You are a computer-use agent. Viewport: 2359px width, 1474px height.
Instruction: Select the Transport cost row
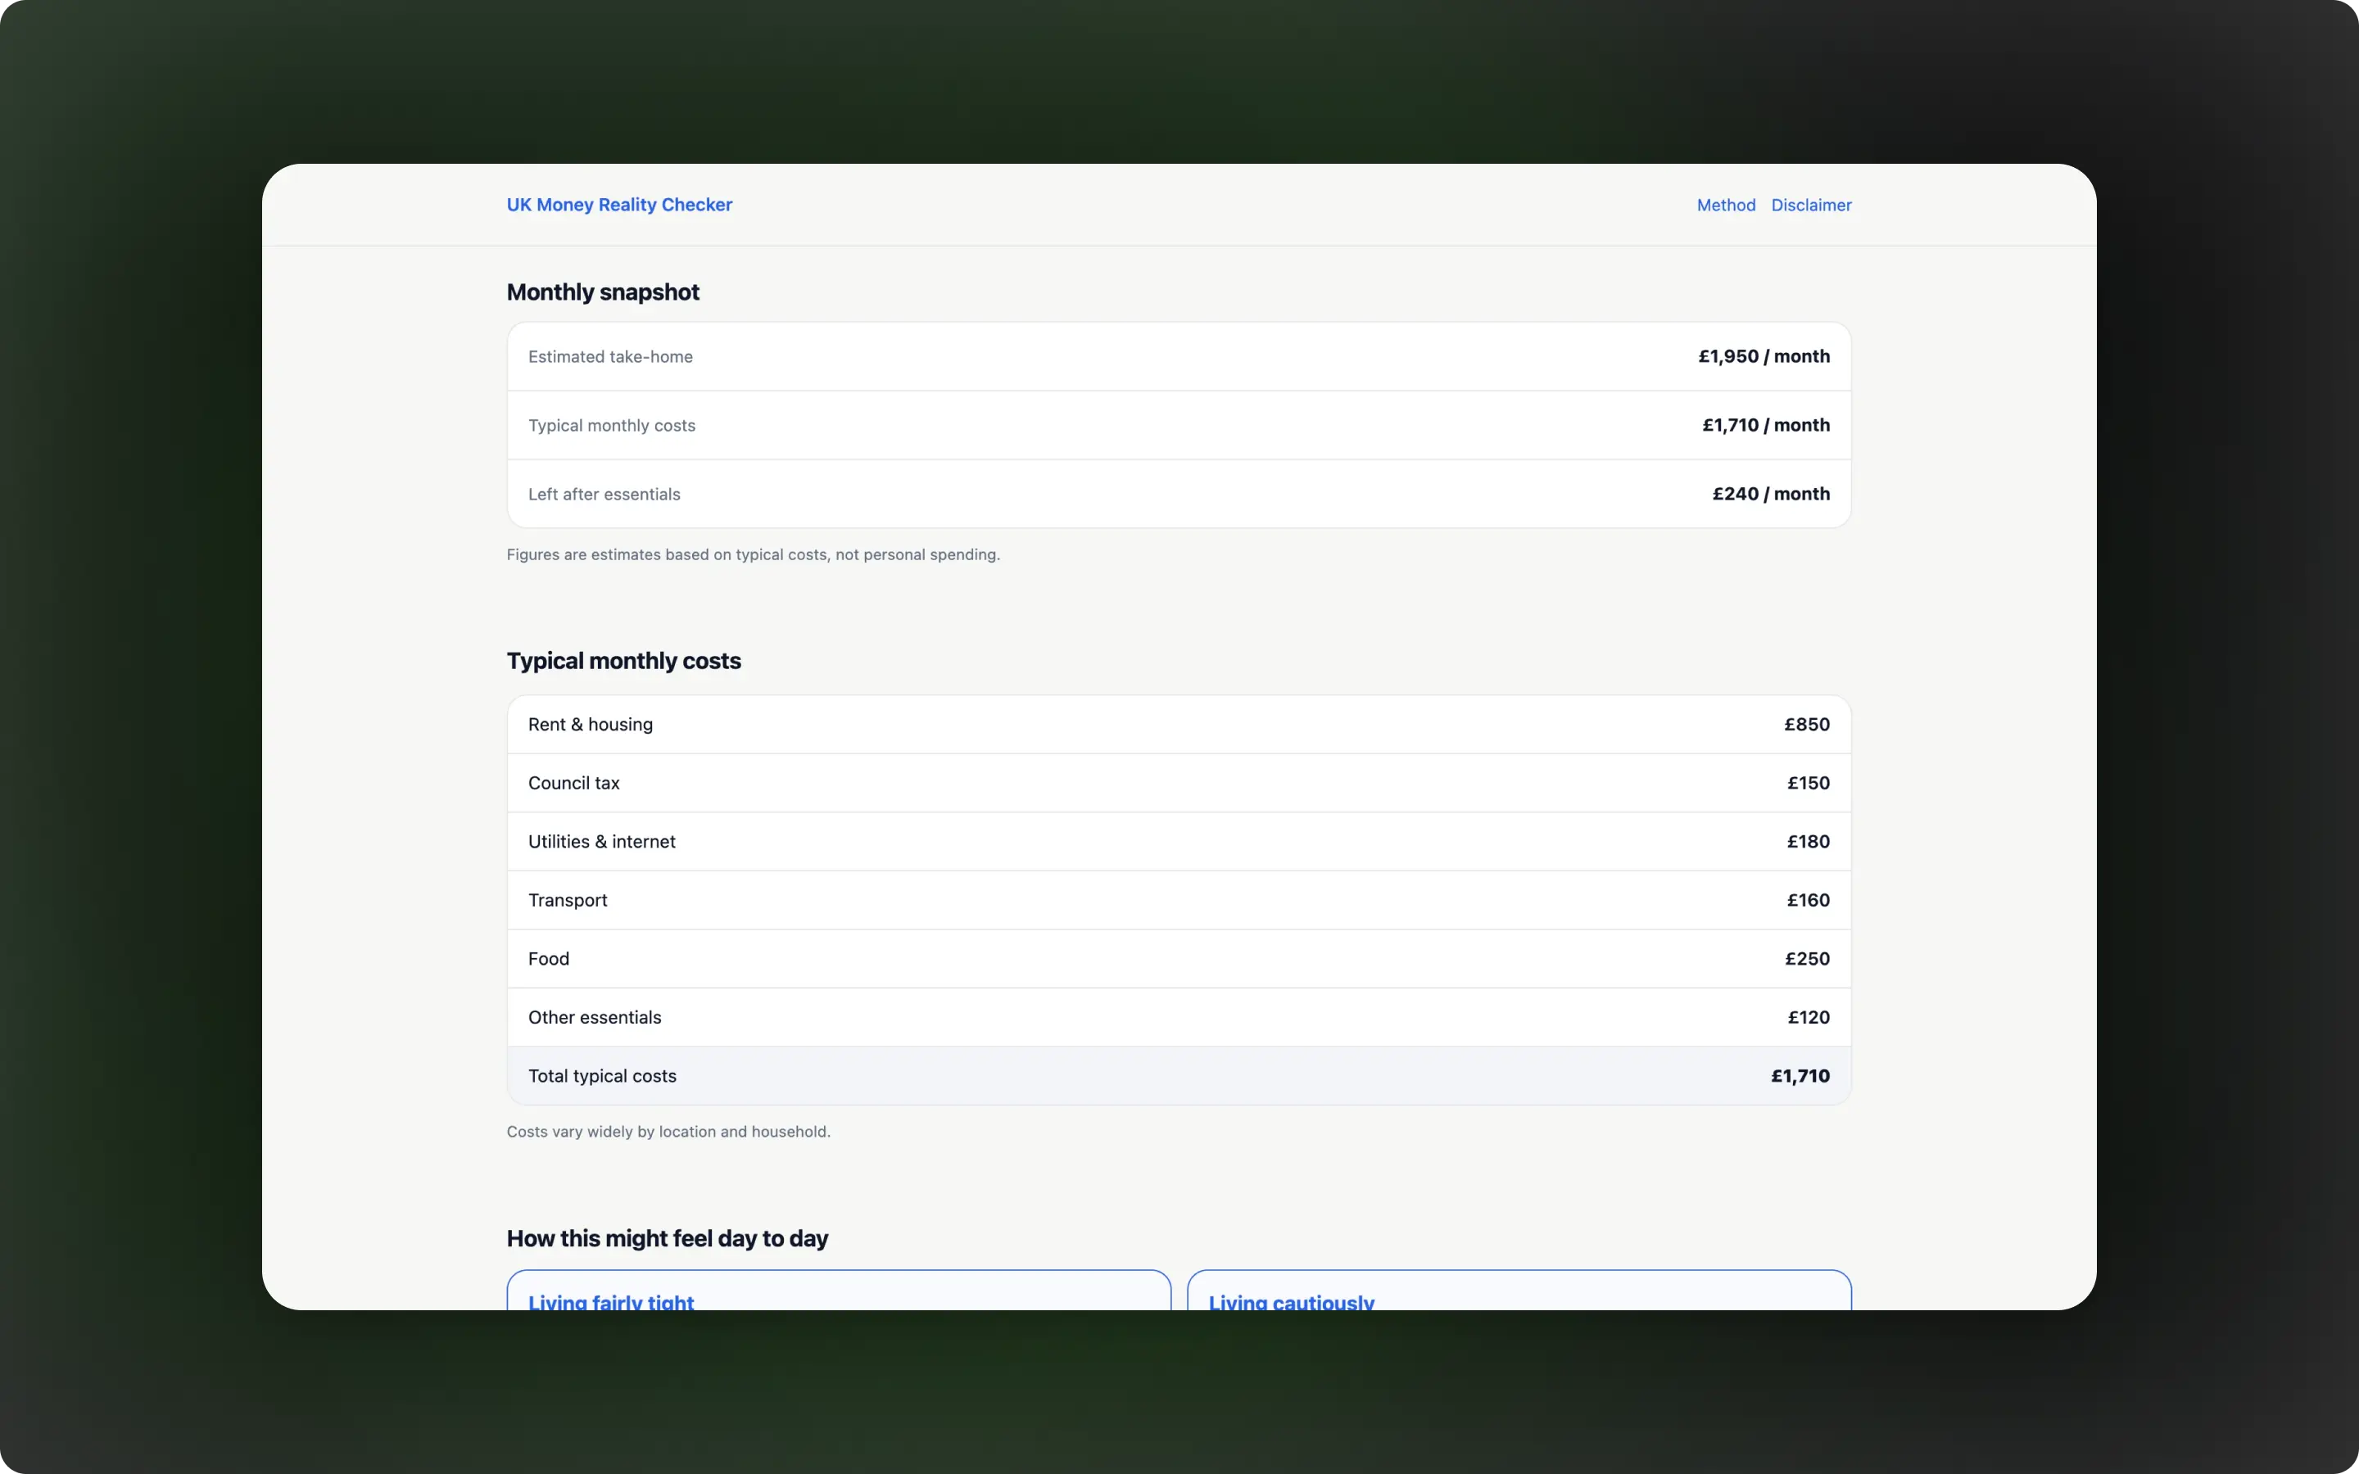(1178, 900)
